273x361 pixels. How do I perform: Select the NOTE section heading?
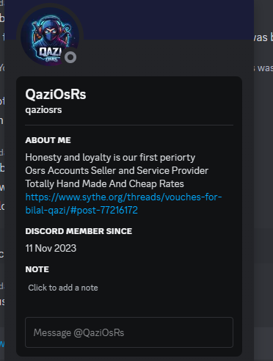[x=37, y=269]
